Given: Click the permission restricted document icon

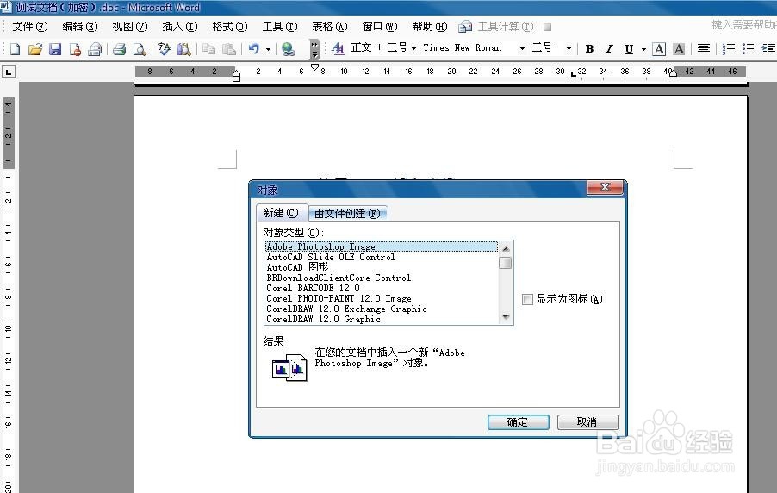Looking at the screenshot, I should (x=75, y=49).
